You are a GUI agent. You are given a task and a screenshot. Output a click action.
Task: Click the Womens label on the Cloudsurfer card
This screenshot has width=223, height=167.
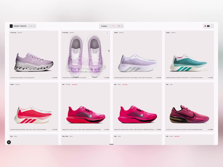(20, 33)
